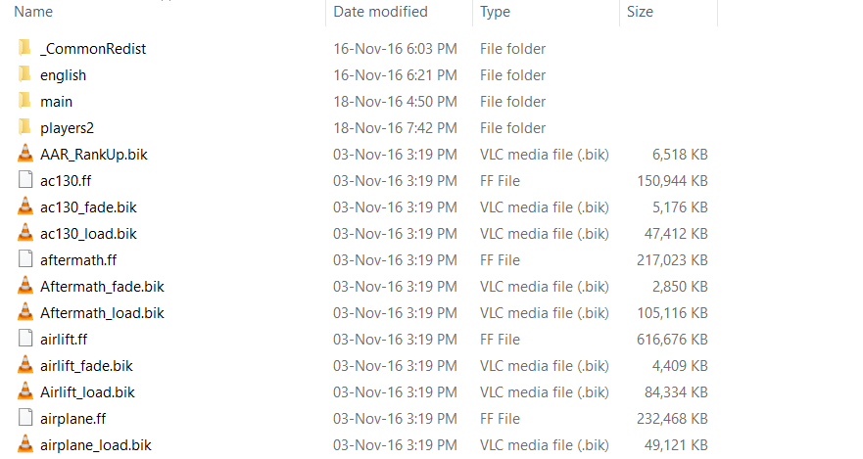
Task: Click the VLC icon next to ac130_fade.bik
Action: (x=25, y=207)
